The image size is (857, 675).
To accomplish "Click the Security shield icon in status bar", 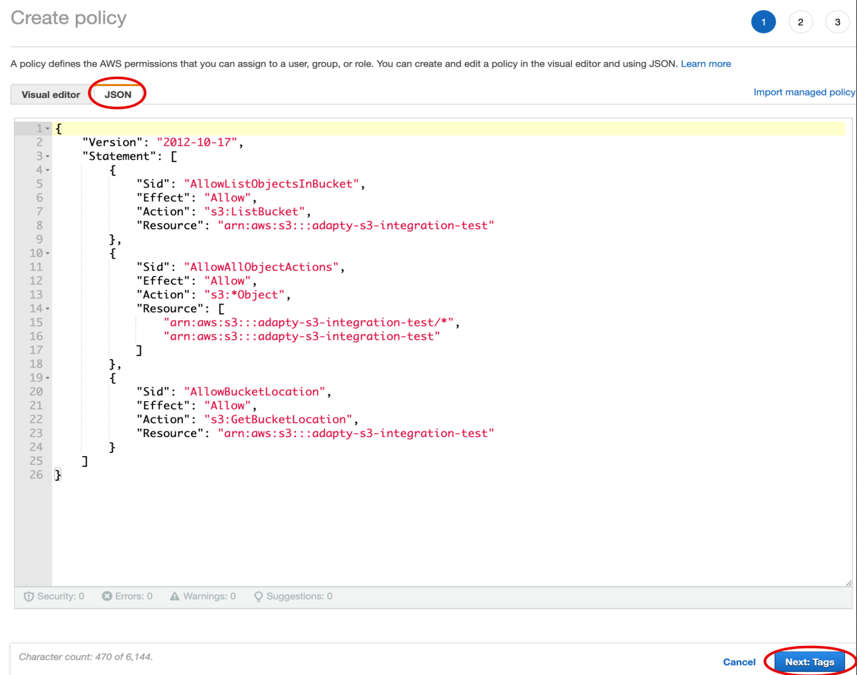I will point(28,597).
